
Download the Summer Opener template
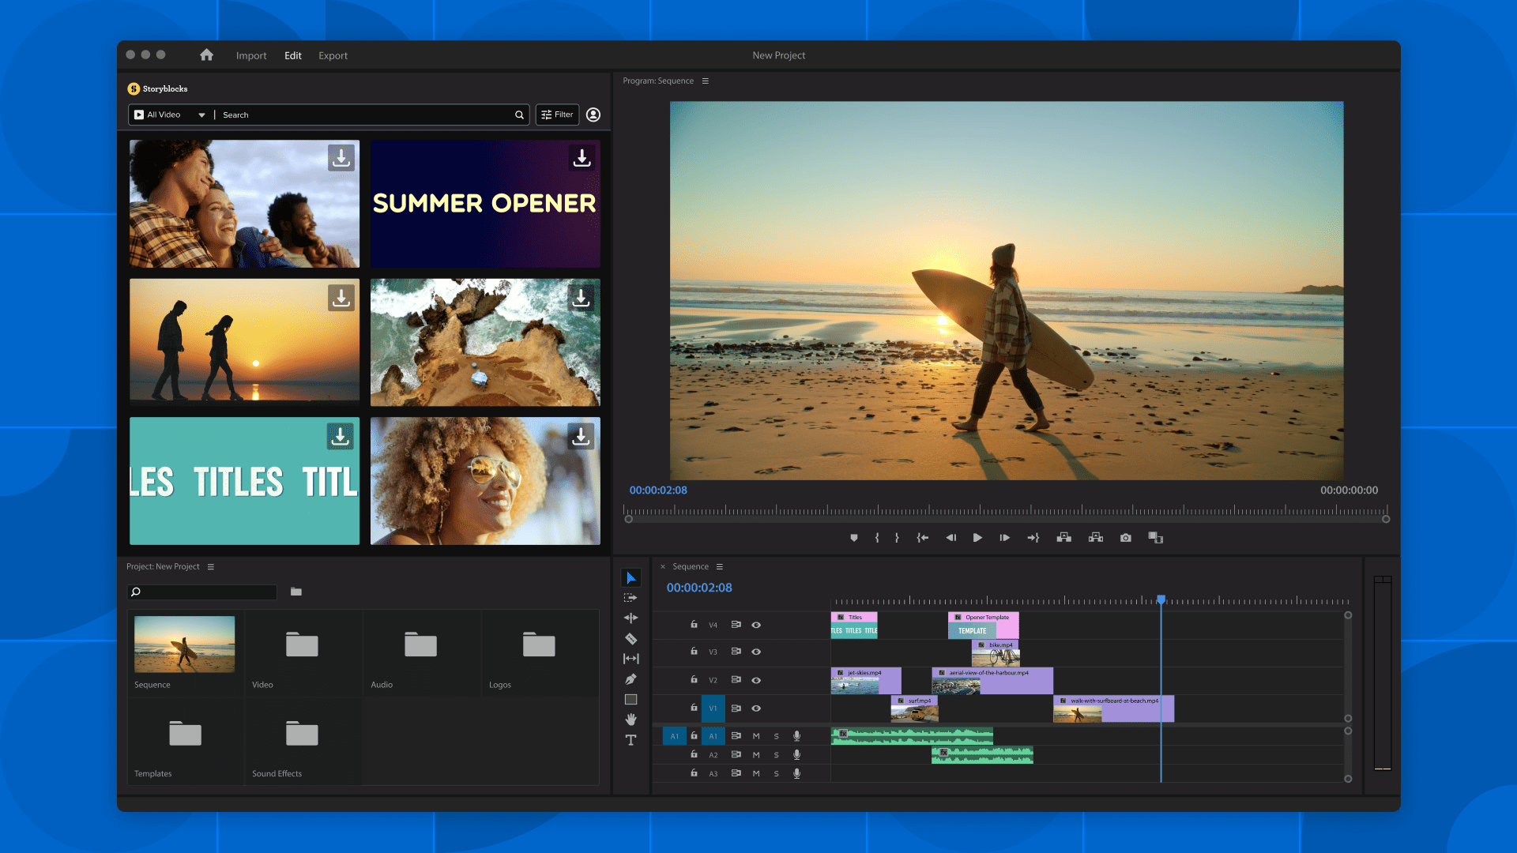coord(582,158)
